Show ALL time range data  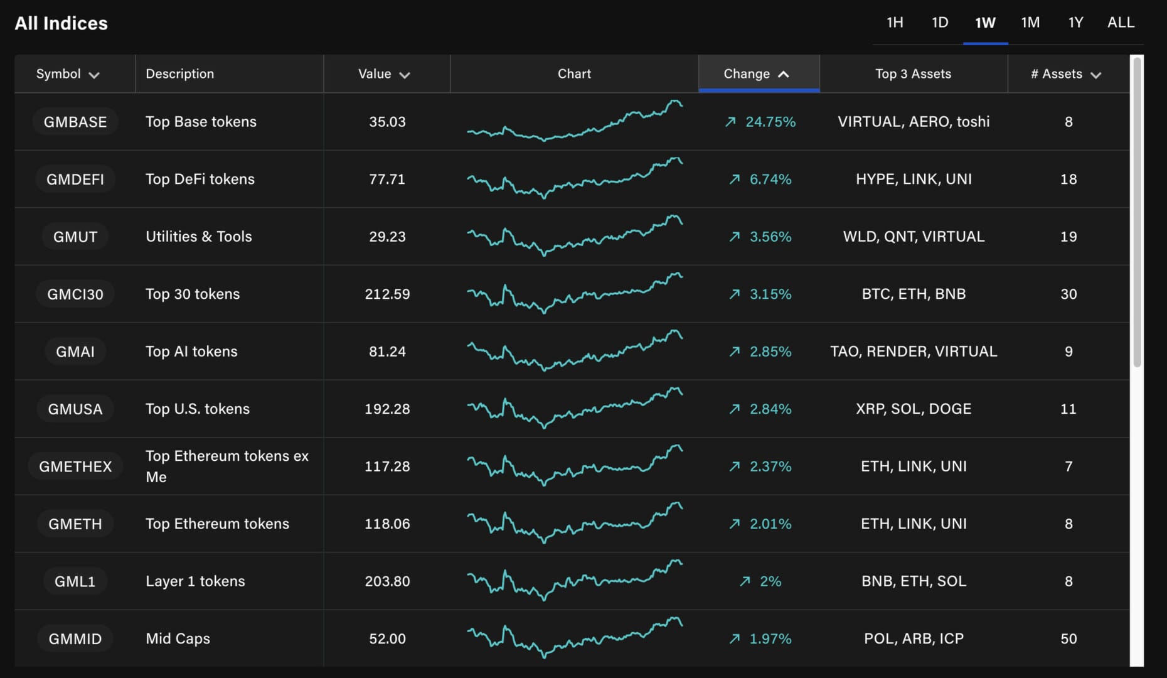tap(1121, 23)
